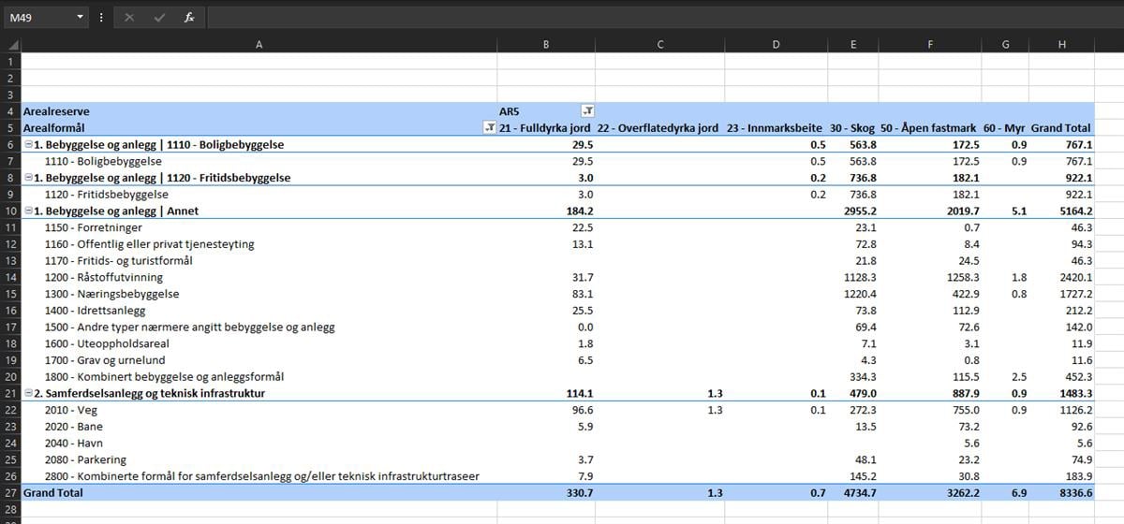This screenshot has width=1124, height=524.
Task: Open the AR5 column filter button
Action: pyautogui.click(x=587, y=111)
